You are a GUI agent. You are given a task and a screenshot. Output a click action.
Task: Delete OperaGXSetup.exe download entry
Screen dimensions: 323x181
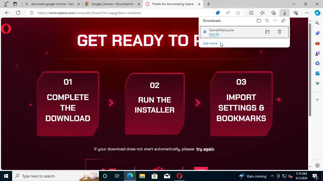tap(280, 32)
